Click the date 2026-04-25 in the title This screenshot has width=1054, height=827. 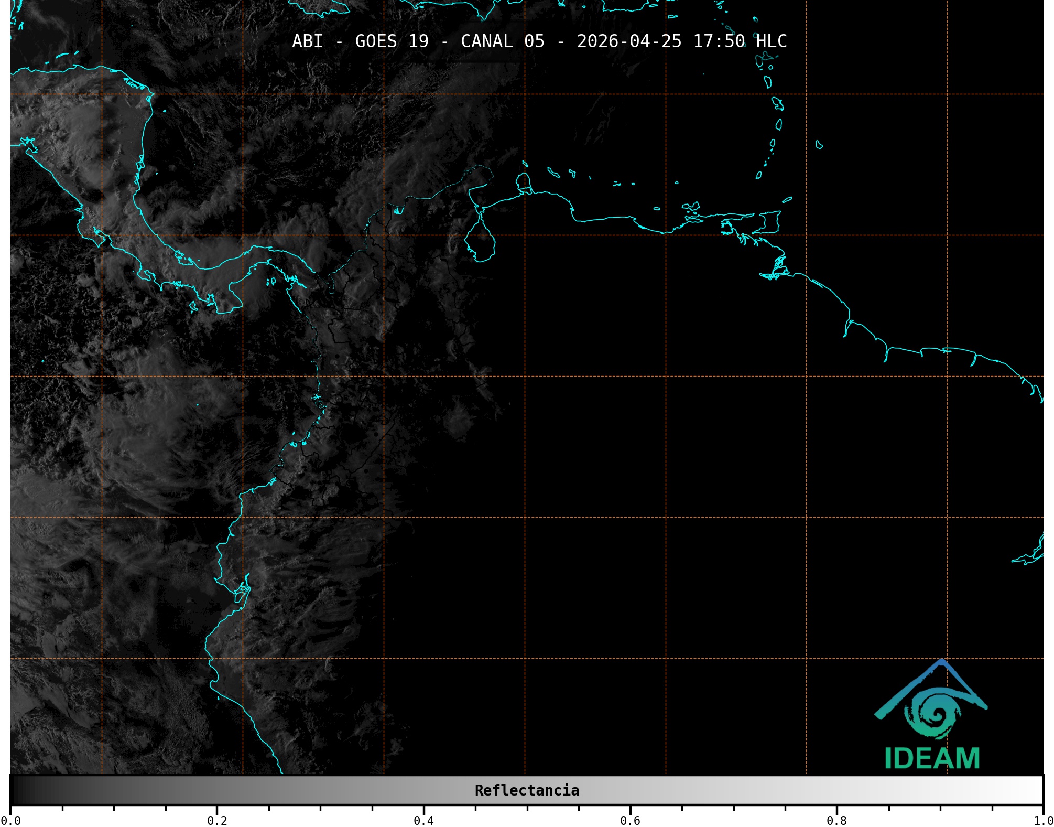point(629,41)
